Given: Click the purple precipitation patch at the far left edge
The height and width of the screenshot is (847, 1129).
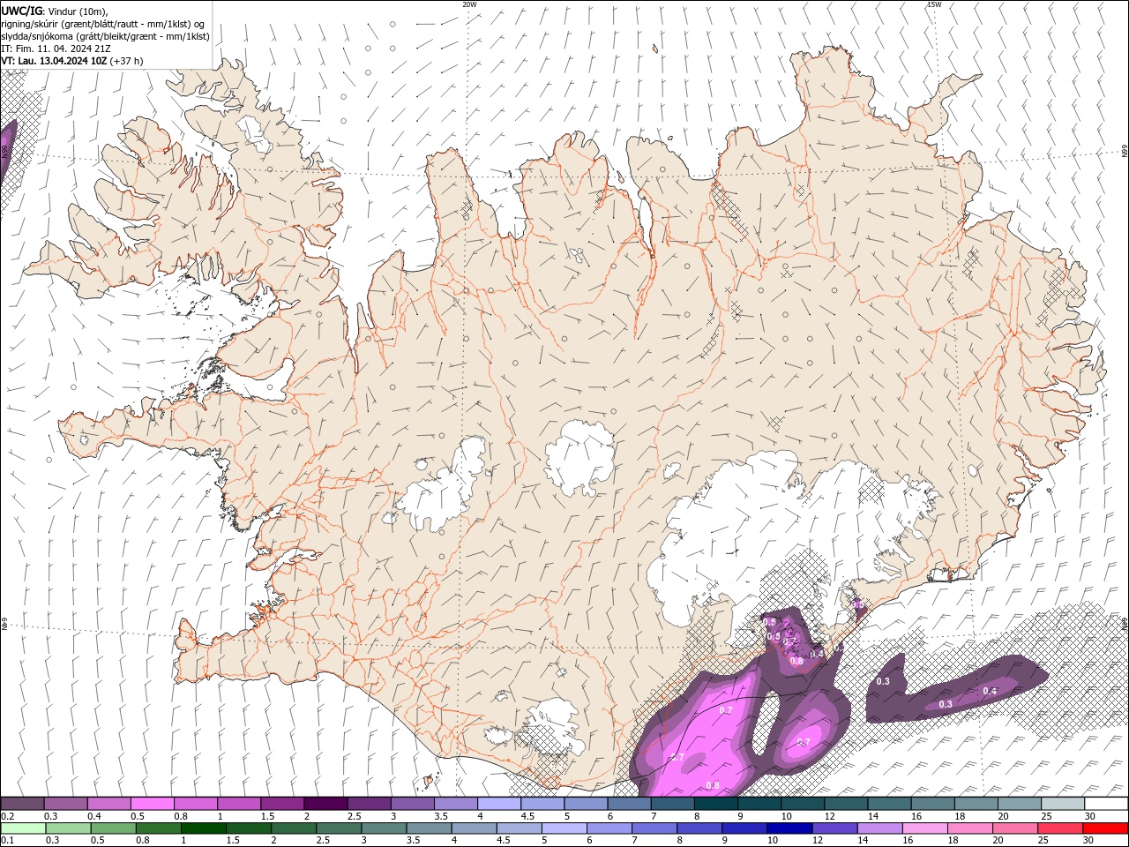Looking at the screenshot, I should click(x=6, y=150).
